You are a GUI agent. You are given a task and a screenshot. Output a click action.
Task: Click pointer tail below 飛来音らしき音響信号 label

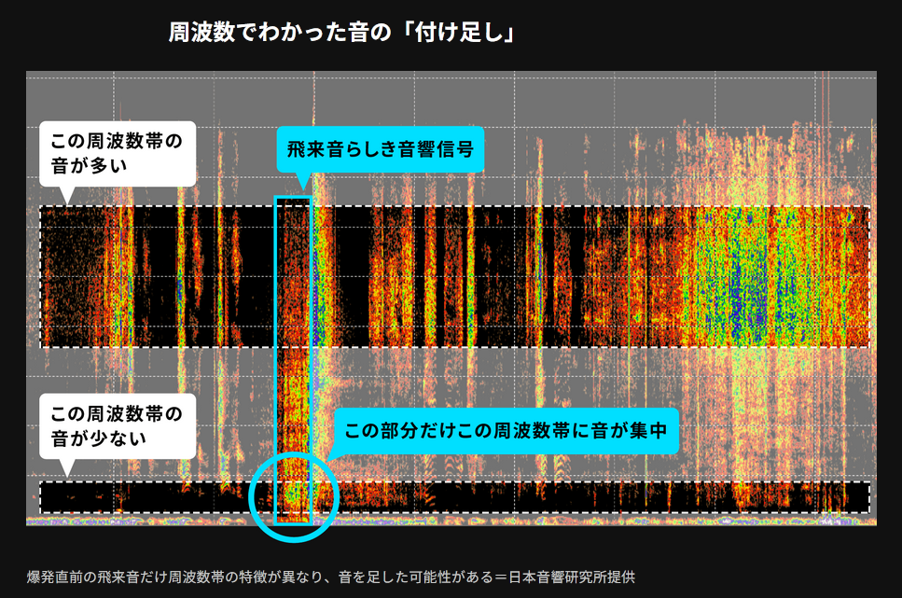(x=300, y=181)
